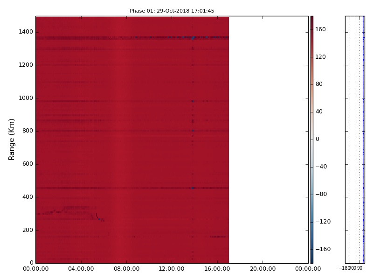This screenshot has width=373, height=280.
Task: Click x-axis tick label 12:00:00
Action: [x=172, y=269]
